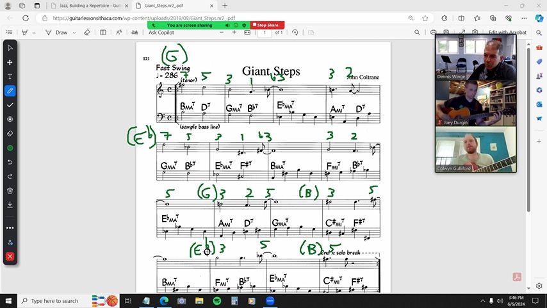This screenshot has height=308, width=547.
Task: Redo the annotation
Action: [10, 176]
